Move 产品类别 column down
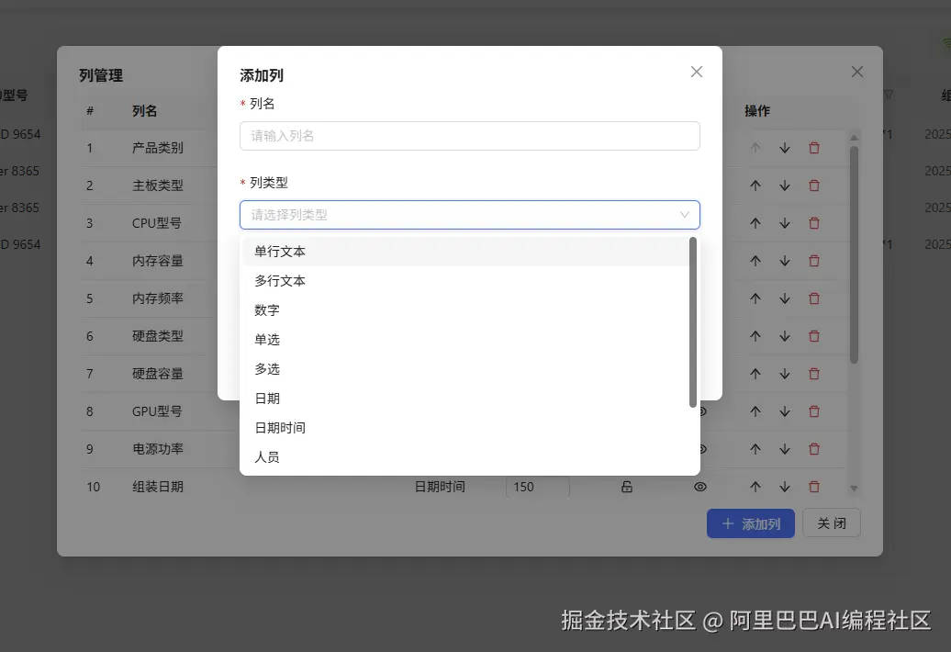This screenshot has height=652, width=951. tap(784, 148)
